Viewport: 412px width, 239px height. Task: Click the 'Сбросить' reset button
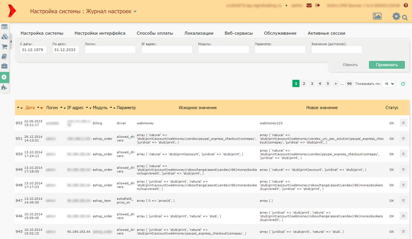click(x=350, y=65)
